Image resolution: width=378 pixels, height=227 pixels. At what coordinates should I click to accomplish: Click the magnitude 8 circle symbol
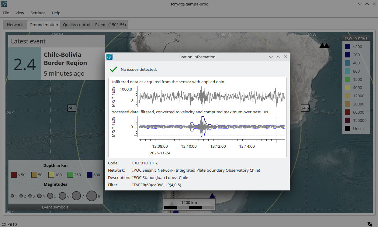click(x=92, y=196)
